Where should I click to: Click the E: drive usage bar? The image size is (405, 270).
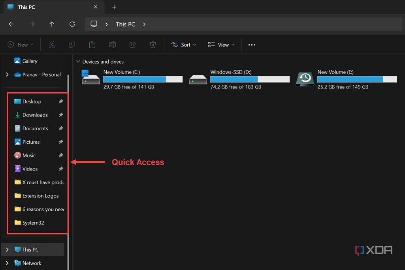tap(357, 79)
